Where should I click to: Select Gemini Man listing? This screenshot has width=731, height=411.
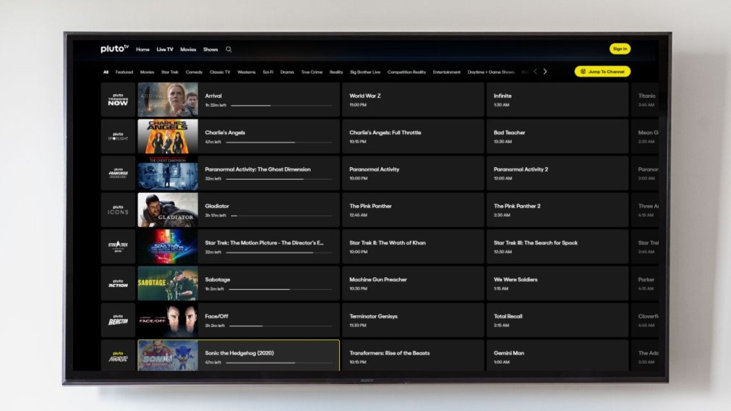(557, 356)
